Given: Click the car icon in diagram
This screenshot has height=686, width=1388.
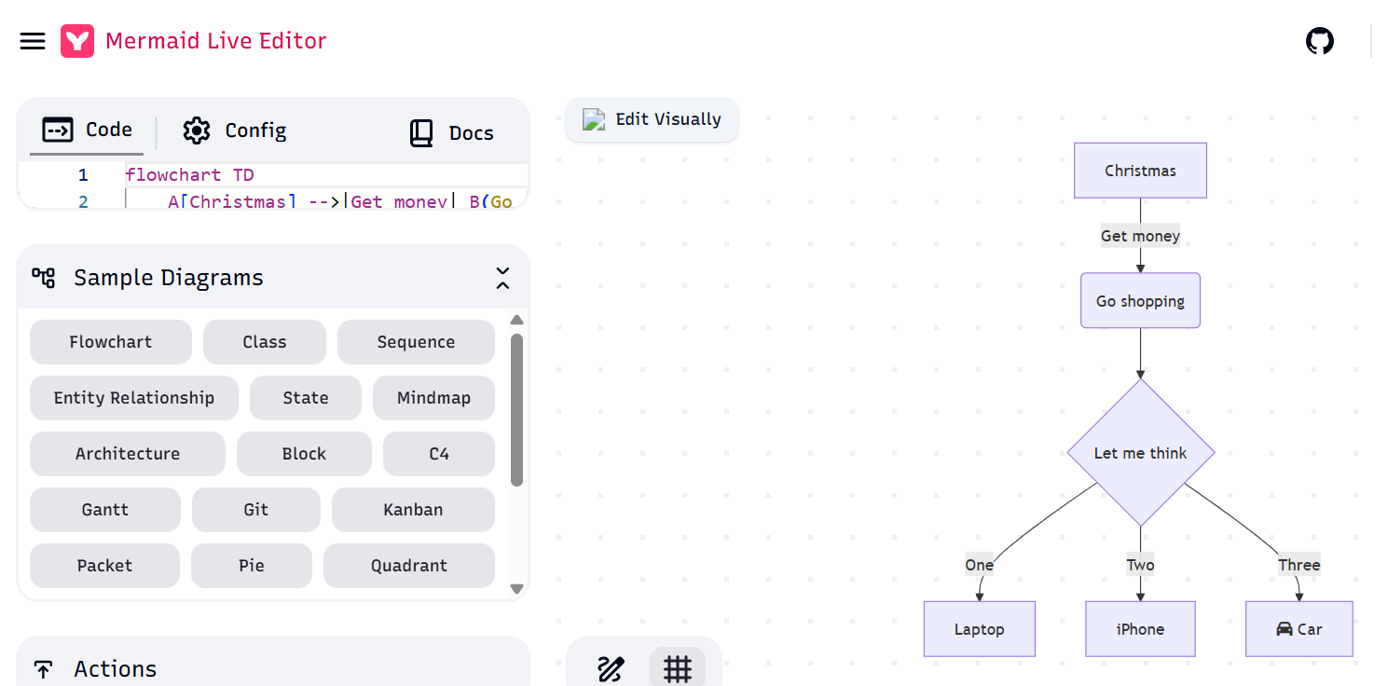Looking at the screenshot, I should [1285, 629].
